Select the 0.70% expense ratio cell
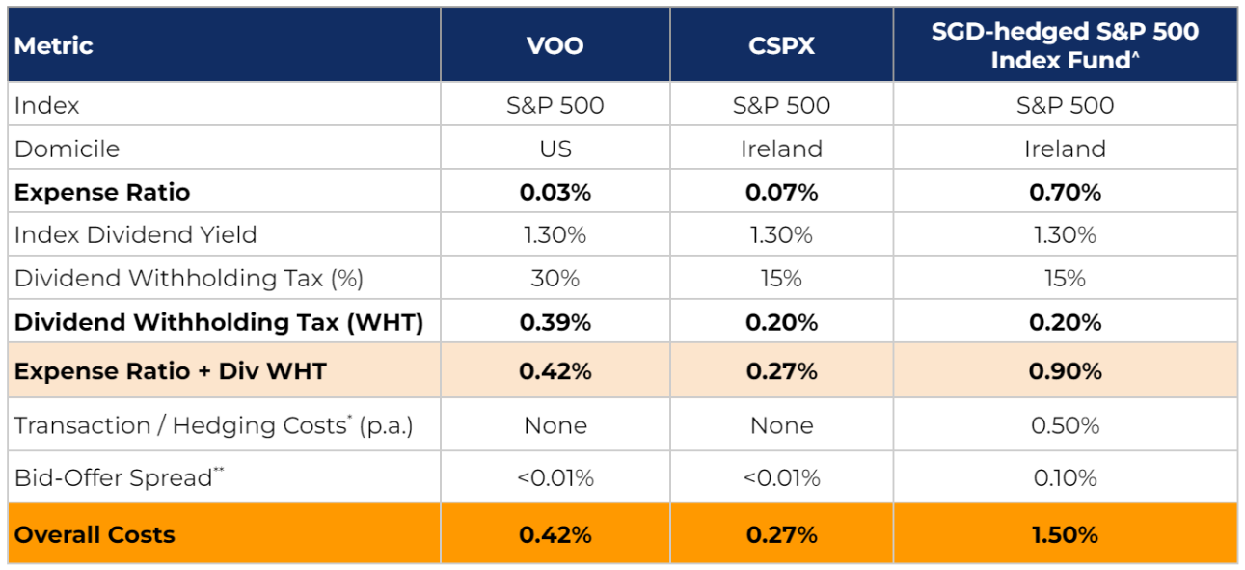 click(1065, 192)
